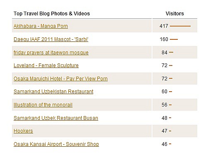Open Daegu IAAF 2011 Mascot 'Sarbi' link
This screenshot has width=208, height=160.
tap(51, 39)
